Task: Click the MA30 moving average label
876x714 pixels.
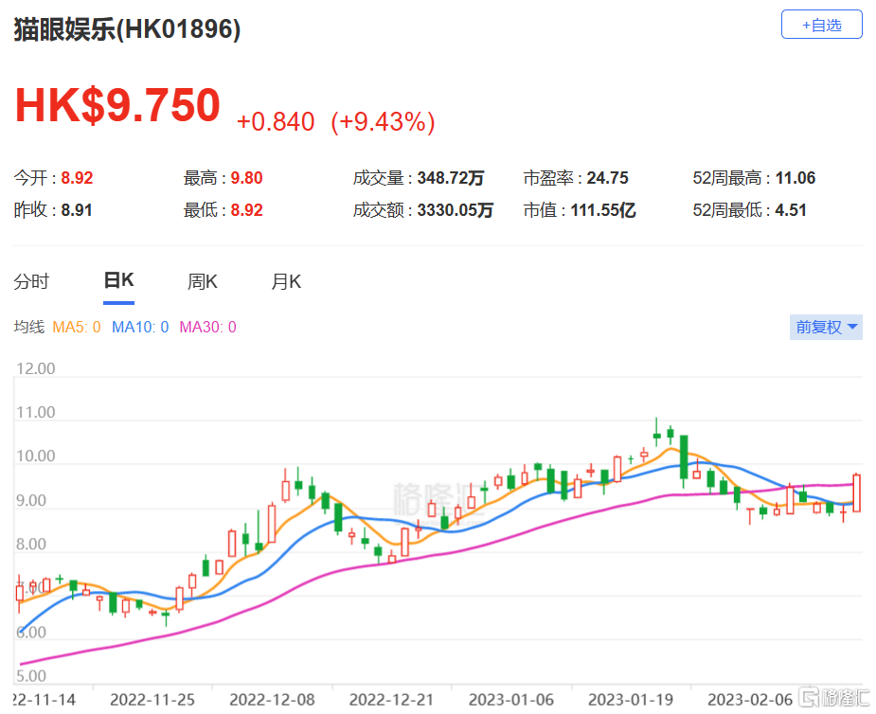Action: coord(207,327)
